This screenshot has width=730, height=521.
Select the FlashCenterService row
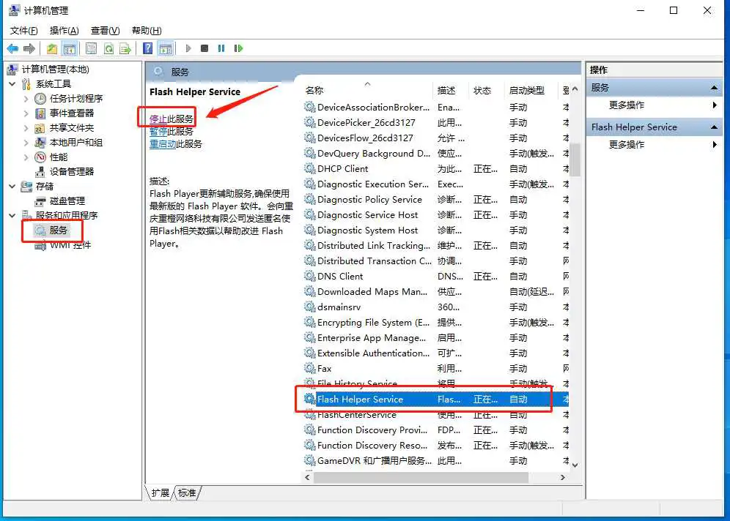435,415
